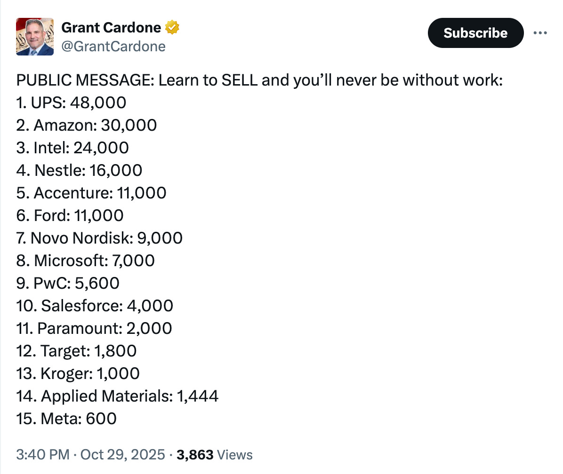This screenshot has width=563, height=474.
Task: Select the Applied Materials: 1,444 line
Action: 117,396
